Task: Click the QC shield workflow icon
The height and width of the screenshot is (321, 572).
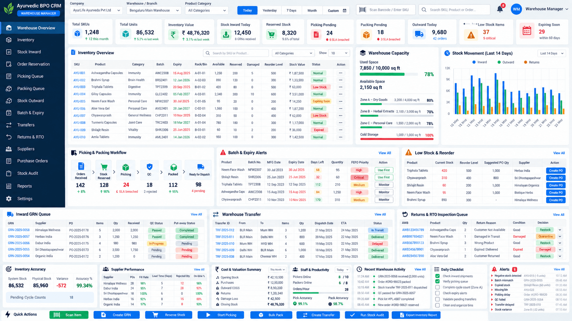Action: point(149,167)
